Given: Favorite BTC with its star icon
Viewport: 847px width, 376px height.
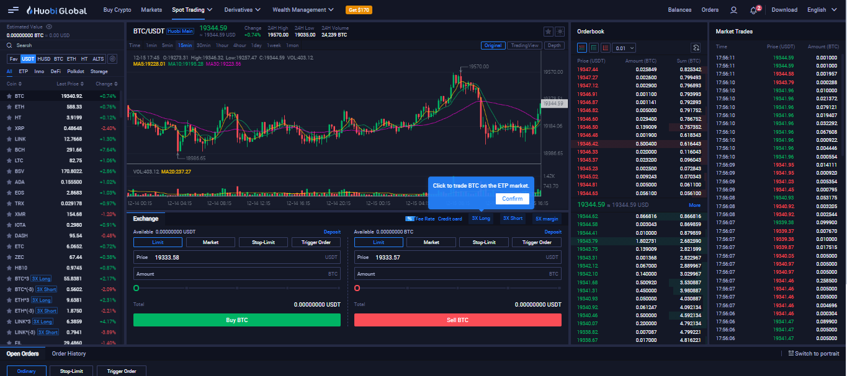Looking at the screenshot, I should click(9, 96).
